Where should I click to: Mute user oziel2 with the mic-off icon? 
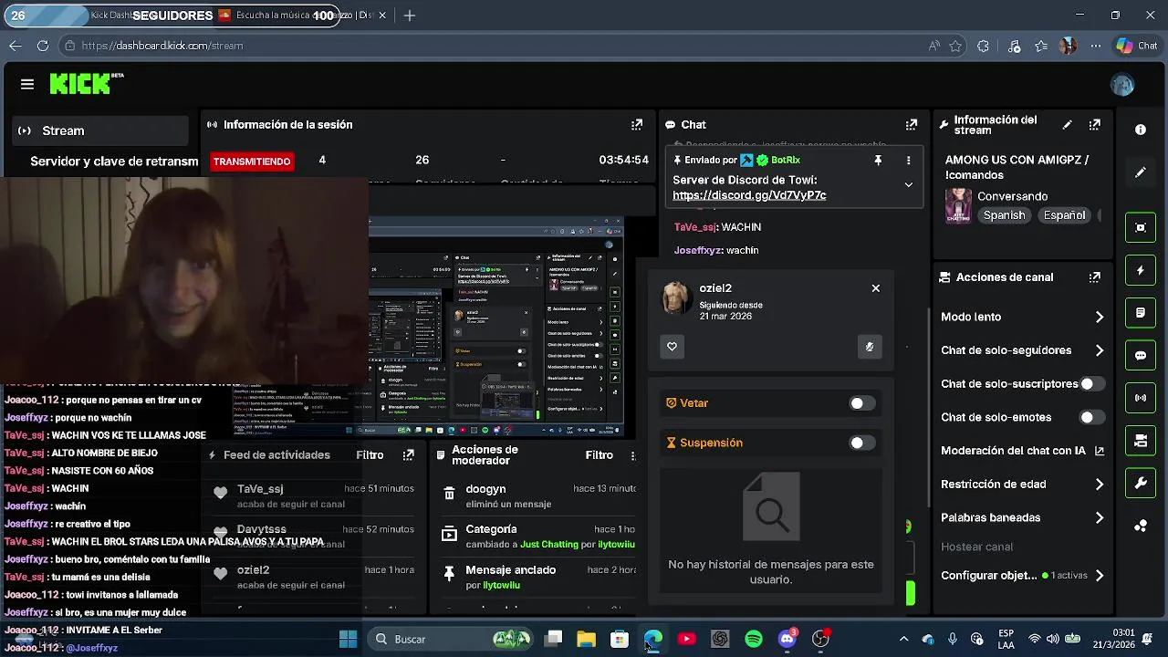(x=870, y=347)
